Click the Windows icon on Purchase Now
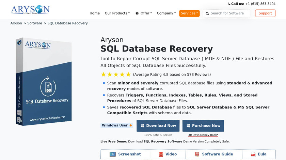 click(x=188, y=126)
